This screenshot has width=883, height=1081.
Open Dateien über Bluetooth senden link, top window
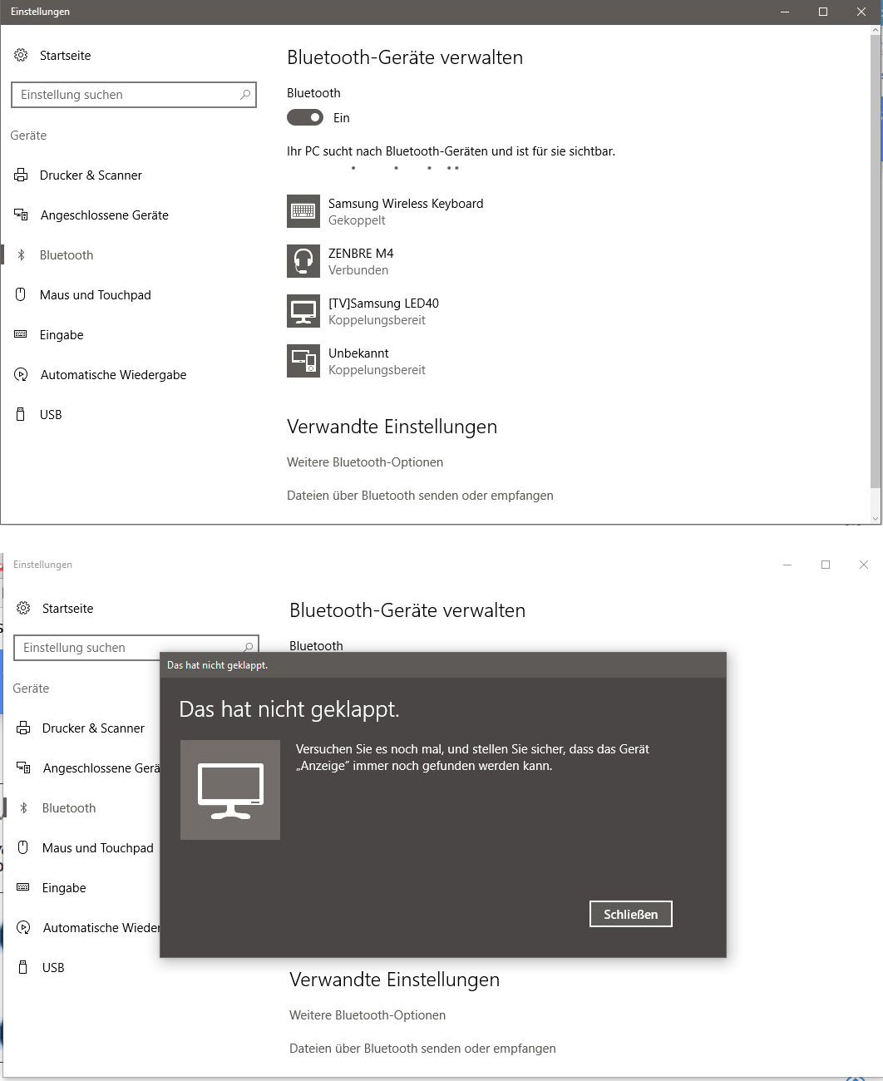(x=420, y=496)
